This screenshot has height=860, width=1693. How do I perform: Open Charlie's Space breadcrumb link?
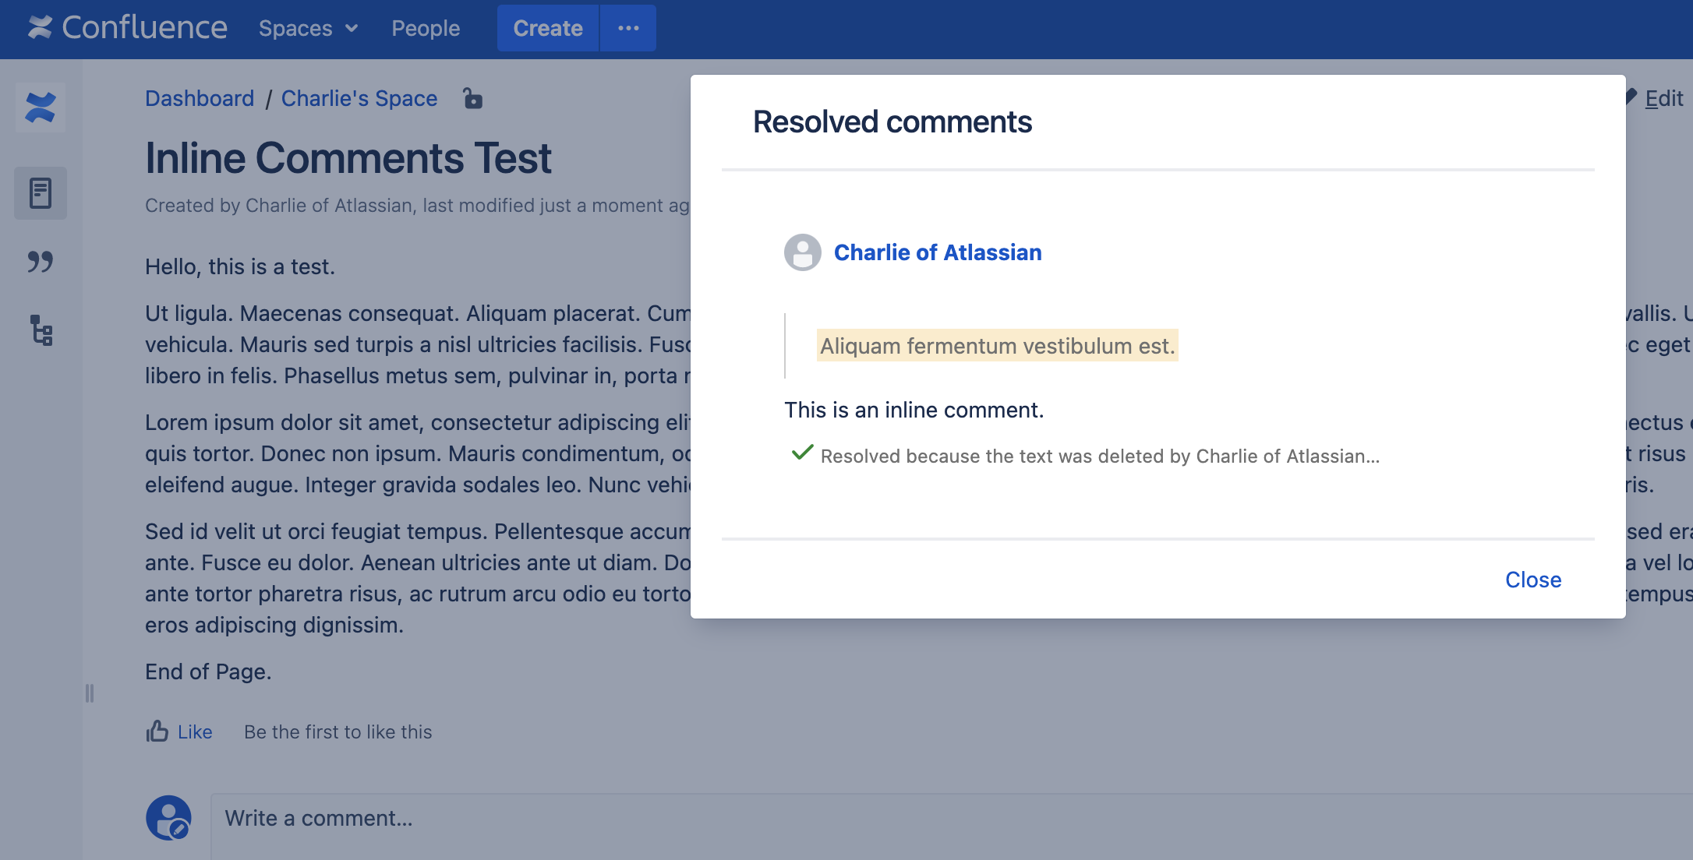click(x=359, y=98)
